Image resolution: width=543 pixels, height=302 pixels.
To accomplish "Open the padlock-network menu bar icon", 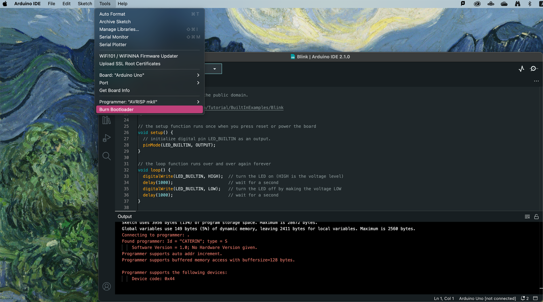I will pos(491,4).
